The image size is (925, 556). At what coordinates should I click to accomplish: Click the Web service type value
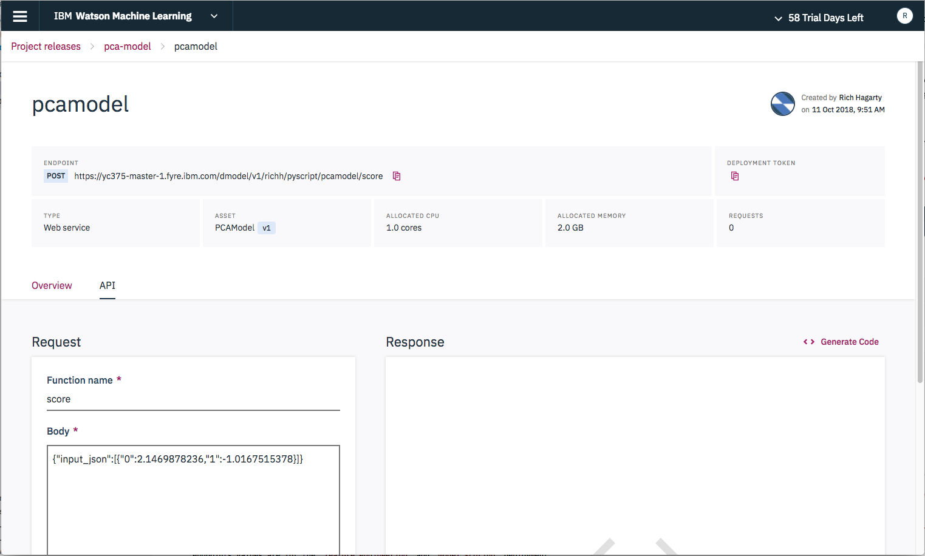coord(67,228)
